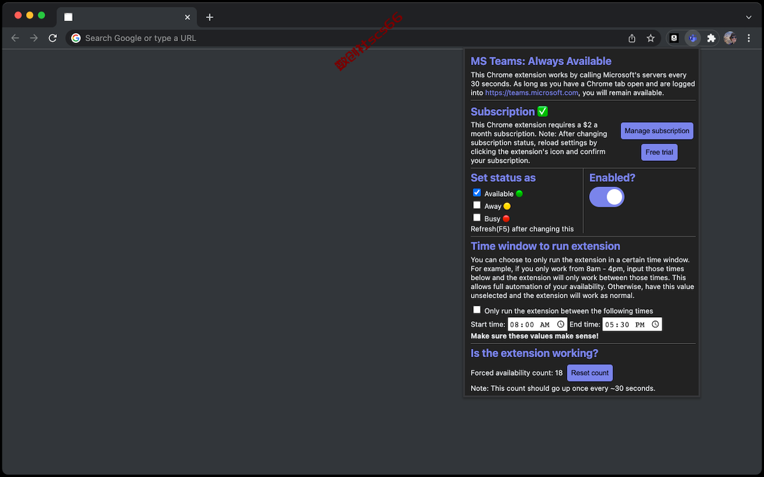
Task: Bookmark this tab with the star icon
Action: click(651, 38)
